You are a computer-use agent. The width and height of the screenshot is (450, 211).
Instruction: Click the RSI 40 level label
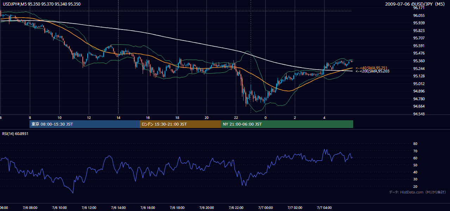coord(415,172)
